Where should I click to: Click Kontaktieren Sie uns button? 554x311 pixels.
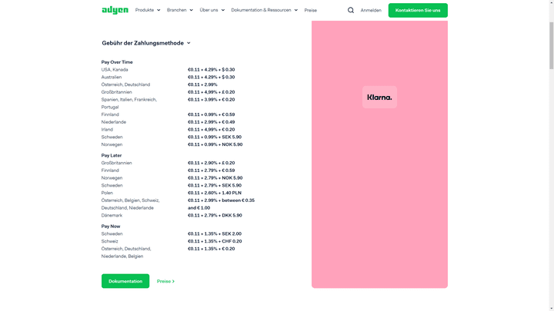pos(418,10)
